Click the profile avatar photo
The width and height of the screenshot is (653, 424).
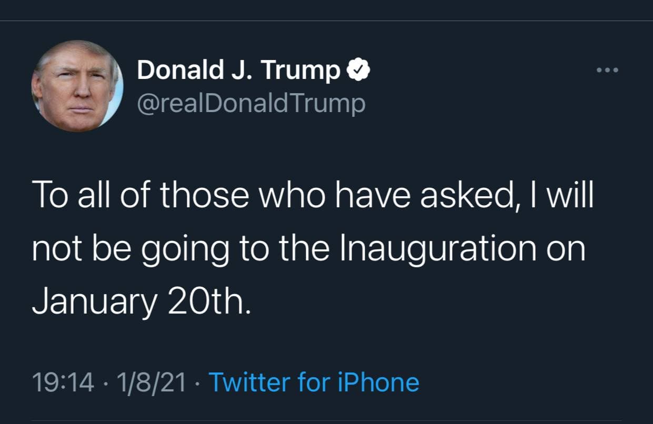(77, 85)
